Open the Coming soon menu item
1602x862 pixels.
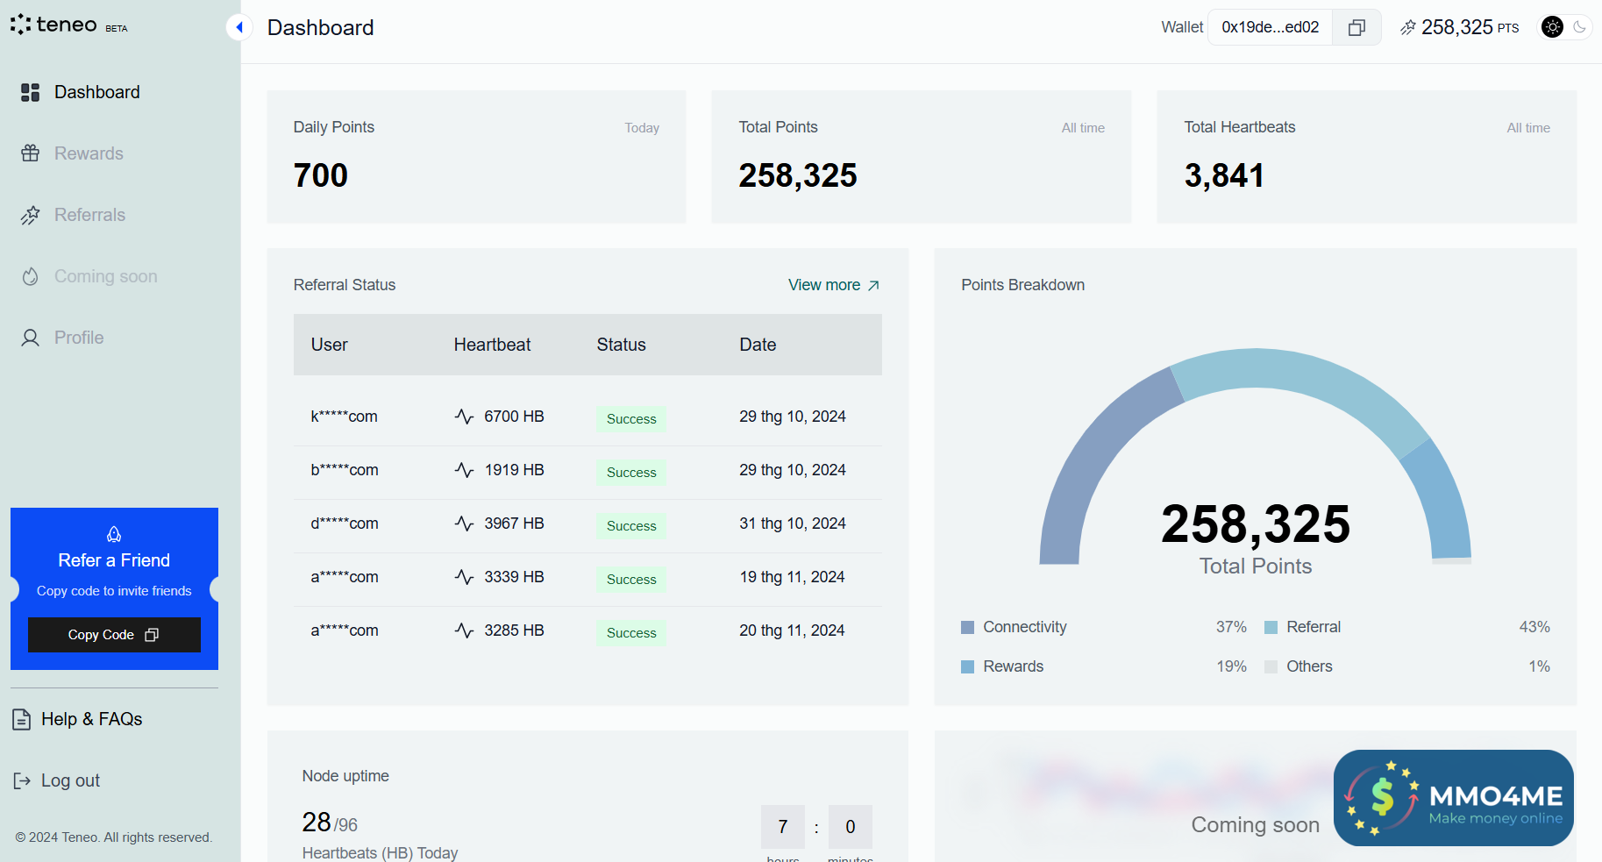coord(105,276)
